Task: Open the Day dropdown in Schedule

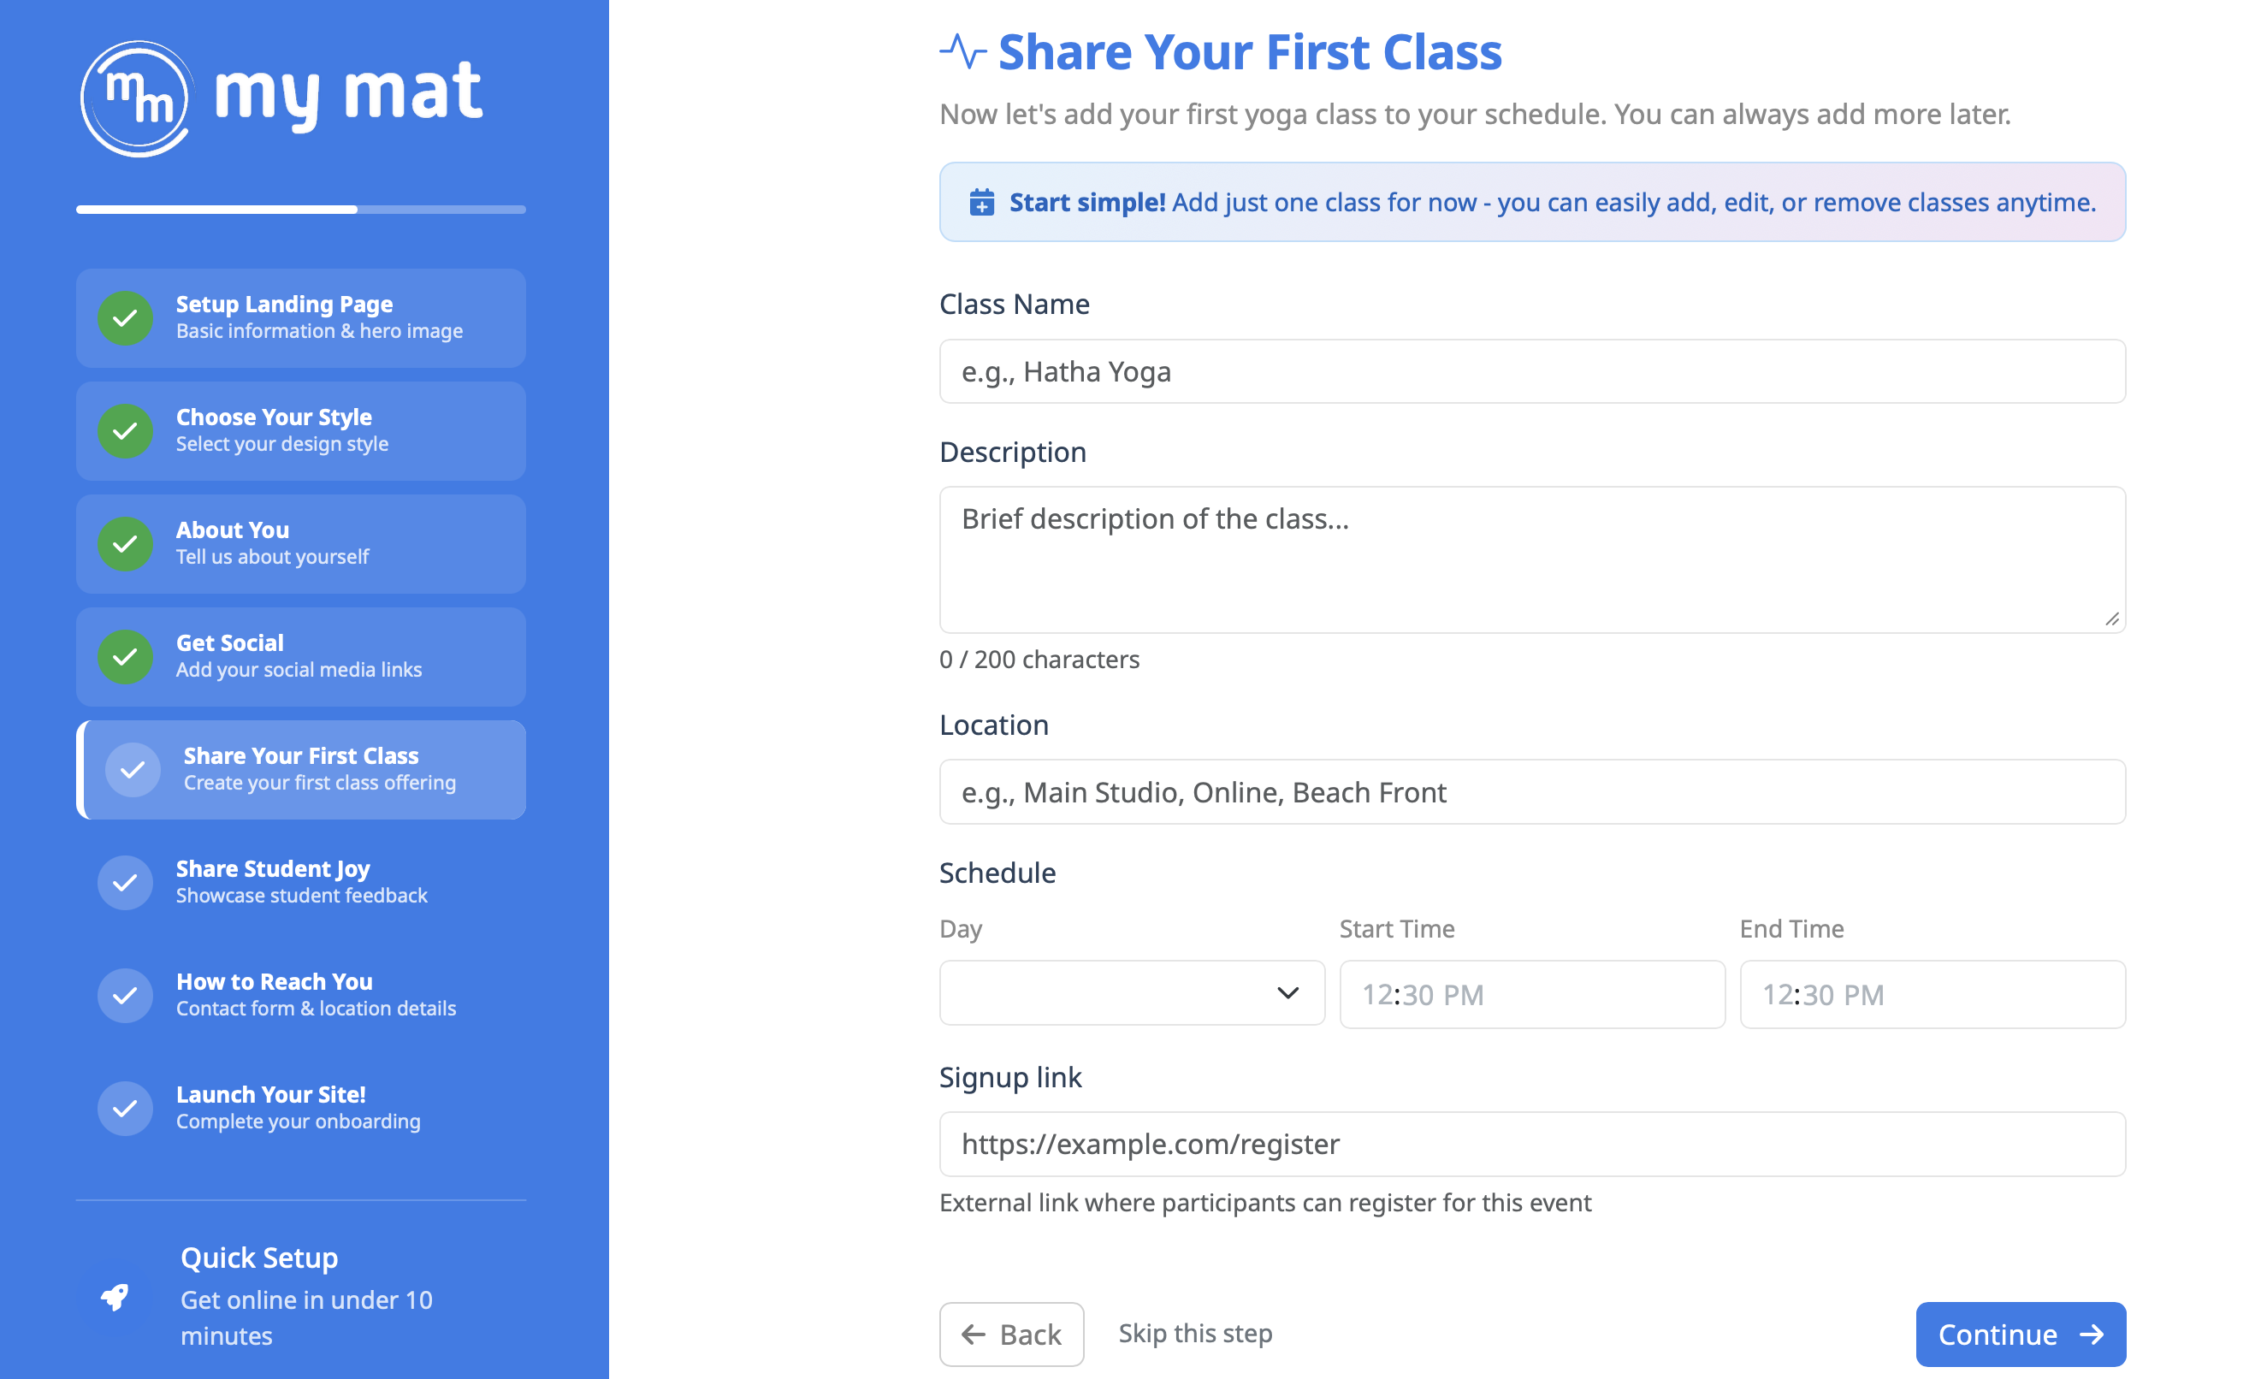Action: (1132, 993)
